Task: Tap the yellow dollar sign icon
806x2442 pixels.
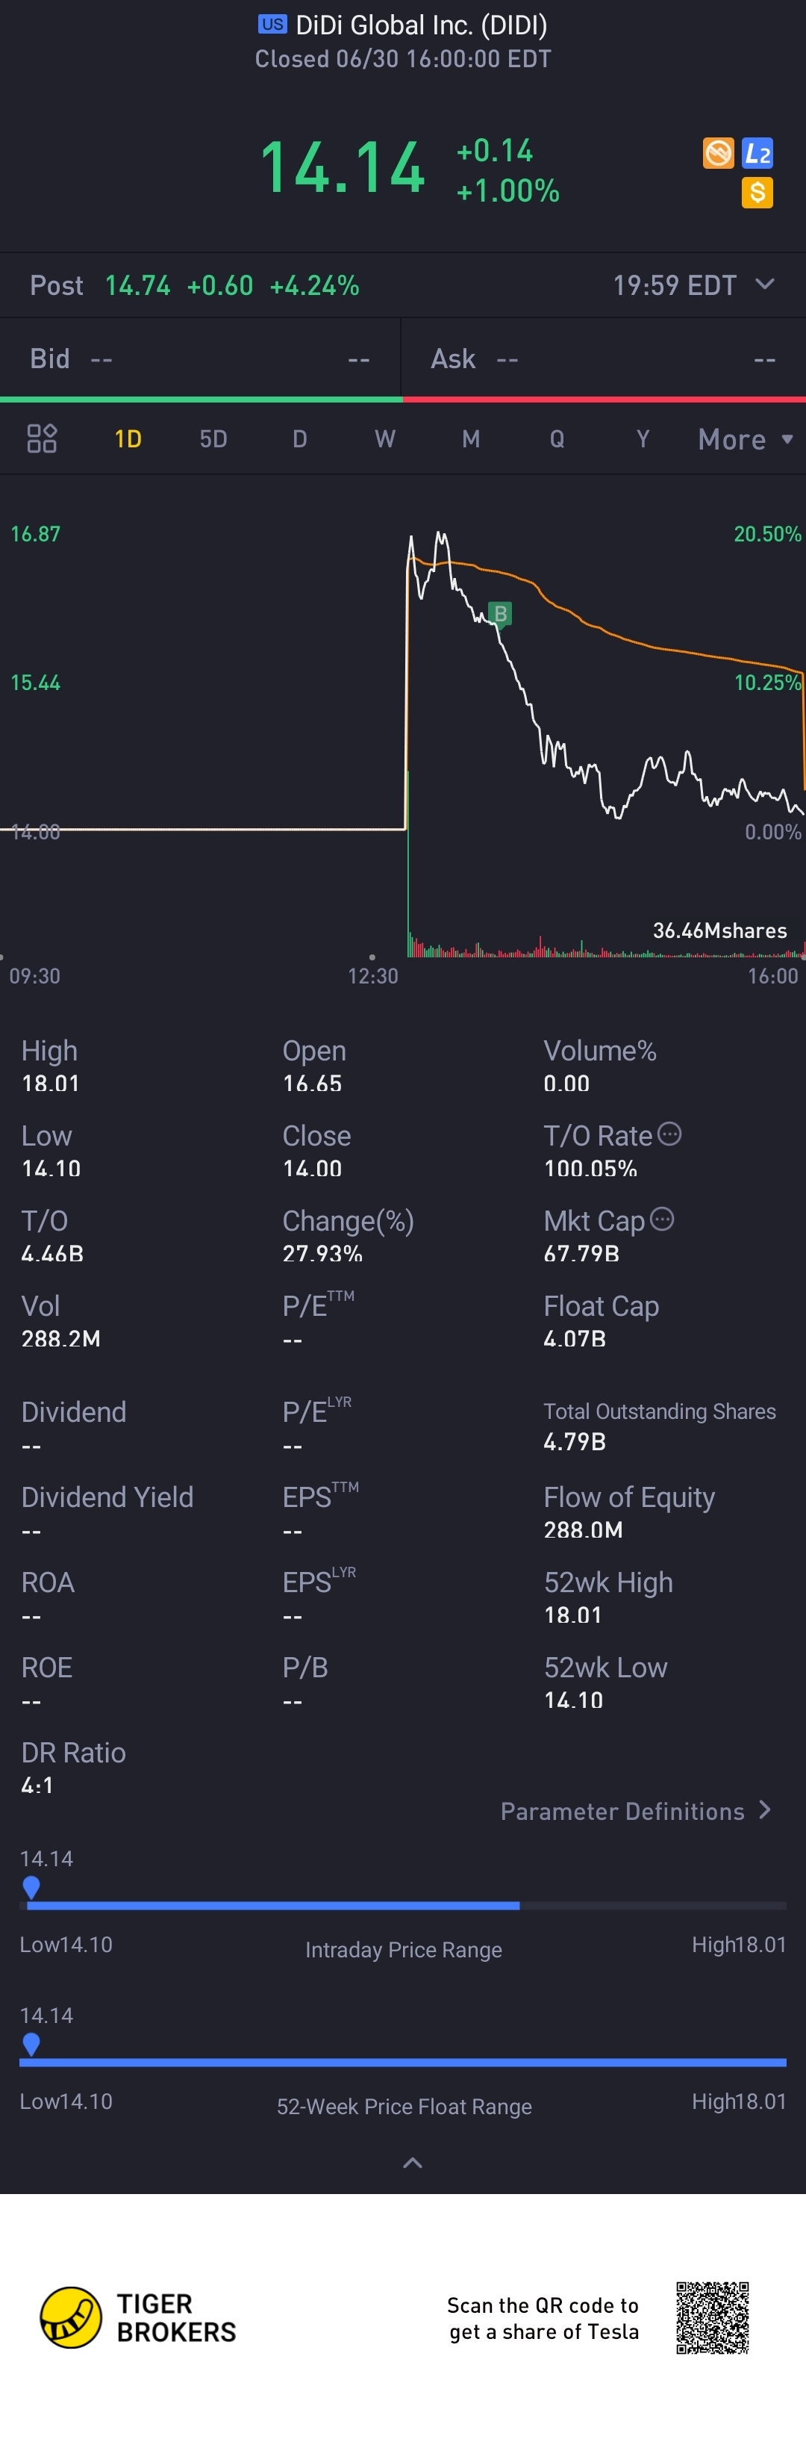Action: click(x=757, y=193)
